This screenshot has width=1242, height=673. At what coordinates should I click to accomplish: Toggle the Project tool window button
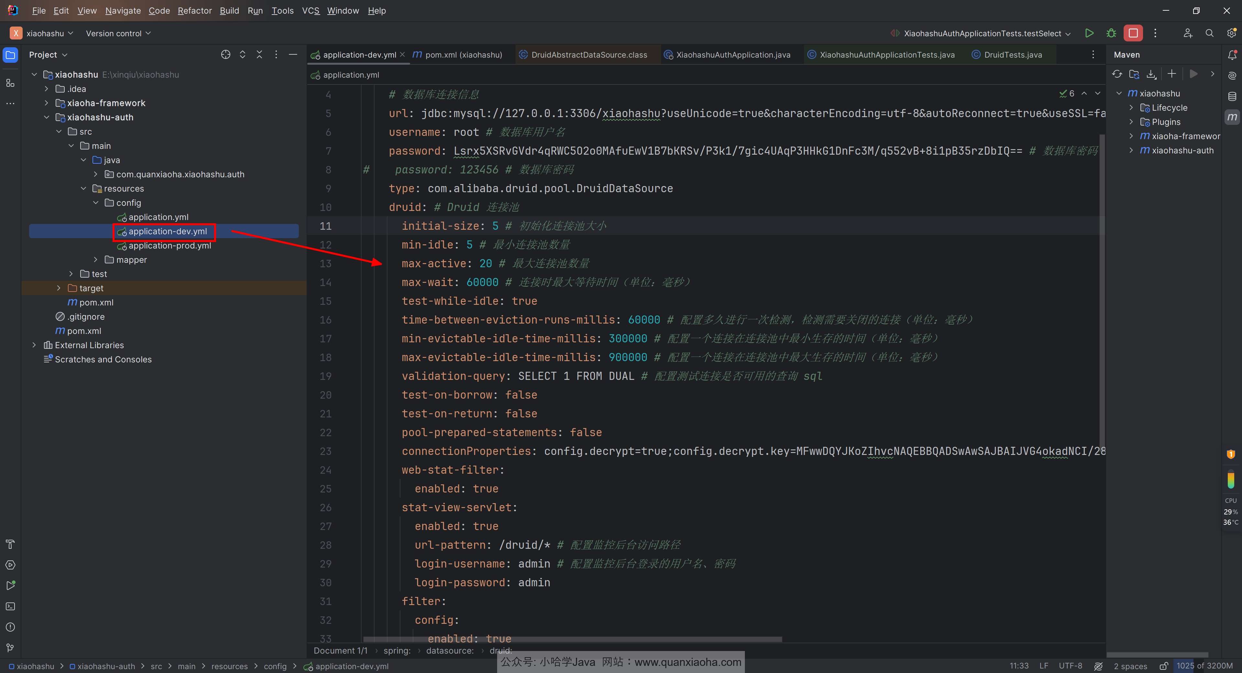pyautogui.click(x=10, y=54)
